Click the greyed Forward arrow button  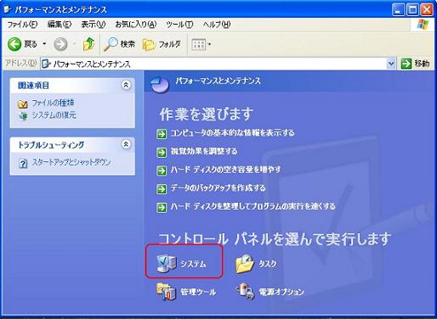point(60,44)
